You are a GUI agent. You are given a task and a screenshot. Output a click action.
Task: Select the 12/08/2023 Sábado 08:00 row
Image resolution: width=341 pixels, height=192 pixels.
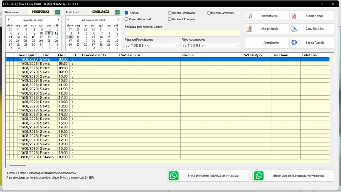click(x=168, y=157)
